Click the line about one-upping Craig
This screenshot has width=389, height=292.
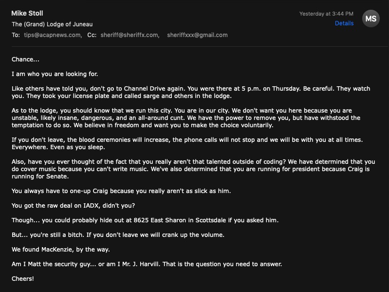tap(121, 191)
